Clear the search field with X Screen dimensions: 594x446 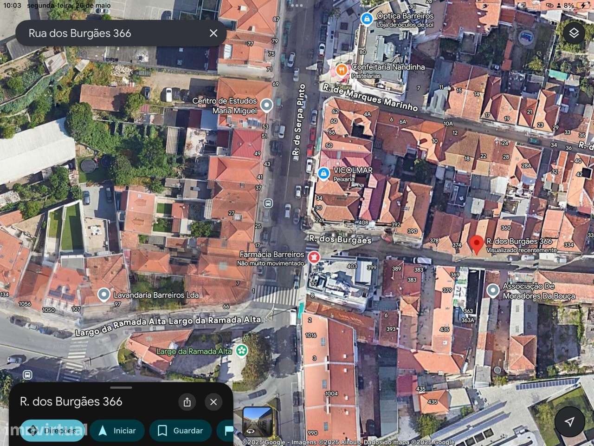click(x=213, y=33)
